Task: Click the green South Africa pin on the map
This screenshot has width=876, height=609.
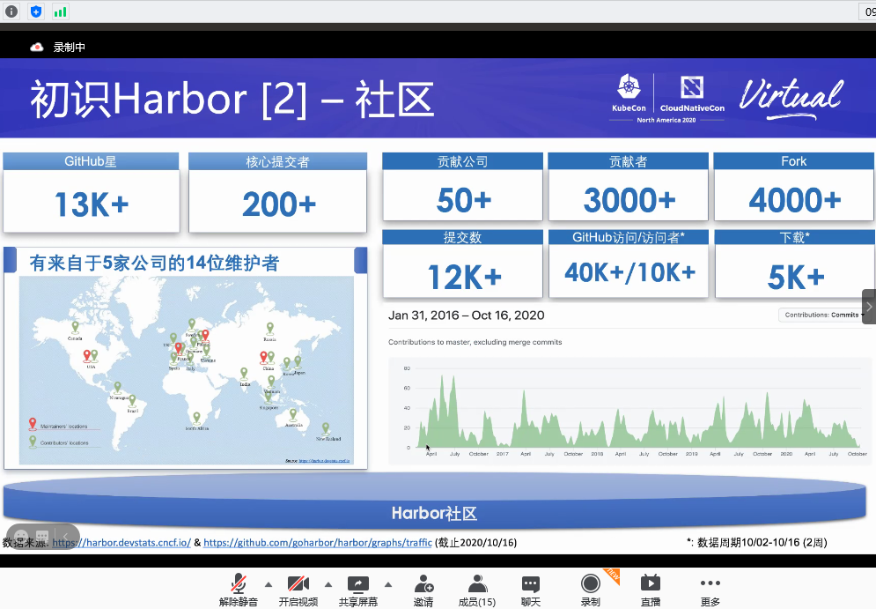Action: click(196, 418)
